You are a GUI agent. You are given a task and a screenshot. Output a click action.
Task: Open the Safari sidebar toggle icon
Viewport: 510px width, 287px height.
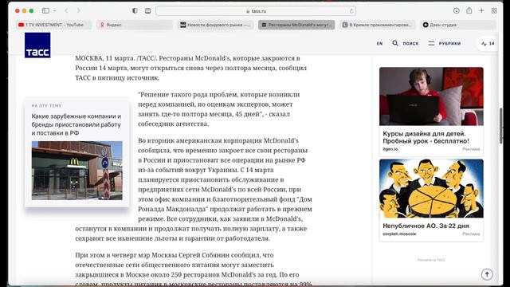click(45, 10)
